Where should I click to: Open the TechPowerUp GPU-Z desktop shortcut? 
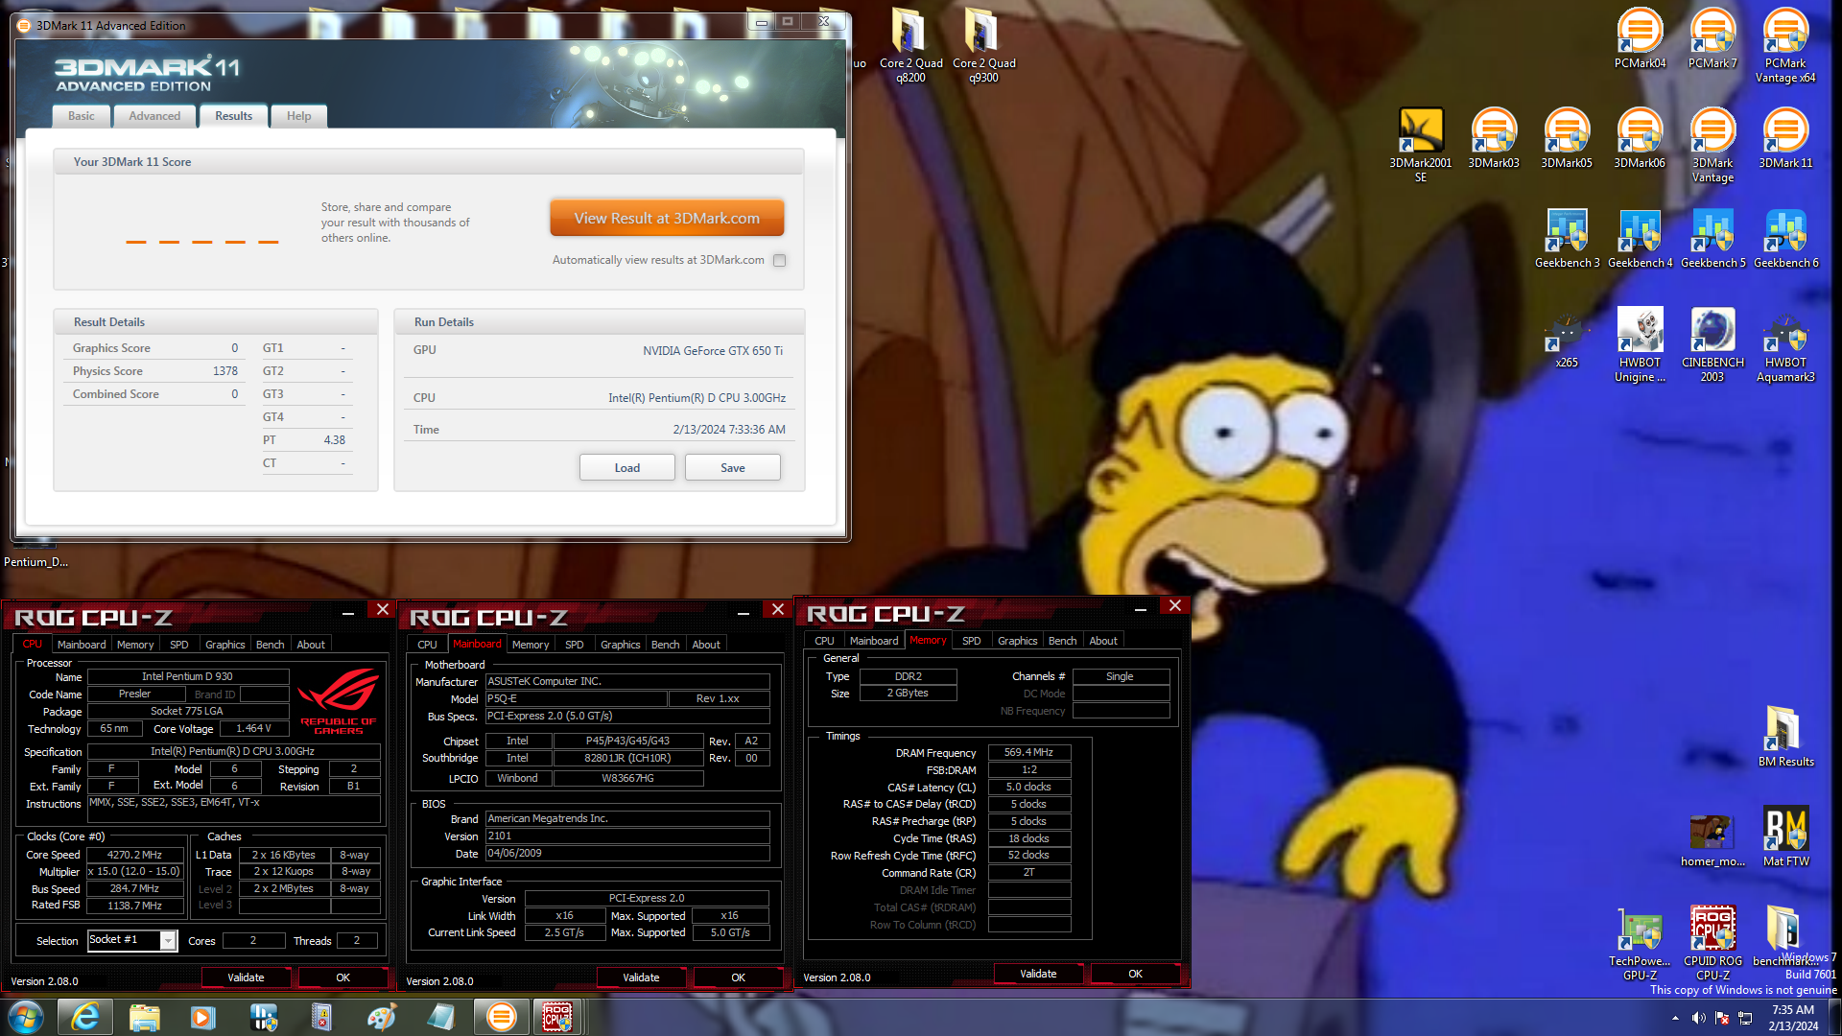[1640, 943]
